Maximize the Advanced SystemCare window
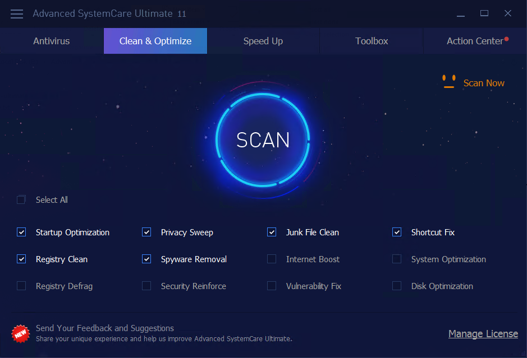 pyautogui.click(x=484, y=13)
